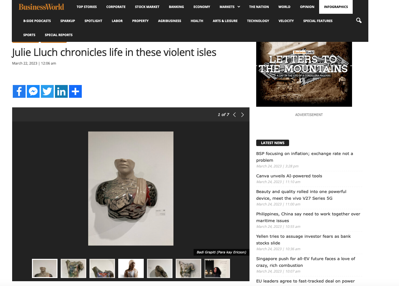The image size is (399, 286).
Task: Click the Letters to the Mountains banner
Action: 304,74
